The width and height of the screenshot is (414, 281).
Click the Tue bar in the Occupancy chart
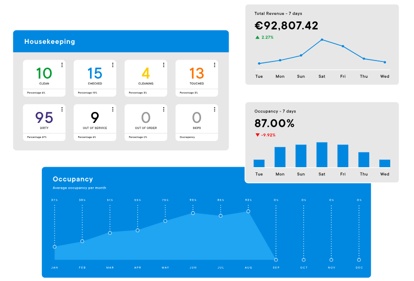point(259,162)
